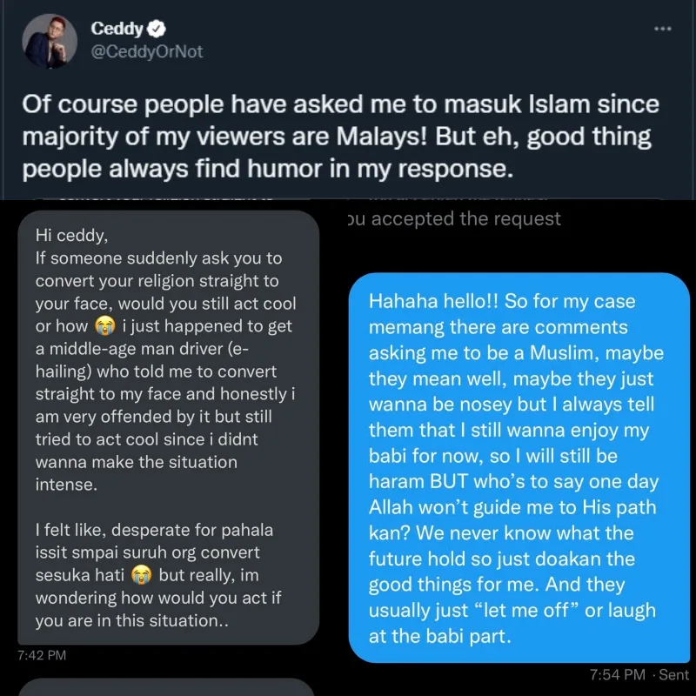Click the display name Ceddy
The height and width of the screenshot is (696, 696).
(x=117, y=29)
